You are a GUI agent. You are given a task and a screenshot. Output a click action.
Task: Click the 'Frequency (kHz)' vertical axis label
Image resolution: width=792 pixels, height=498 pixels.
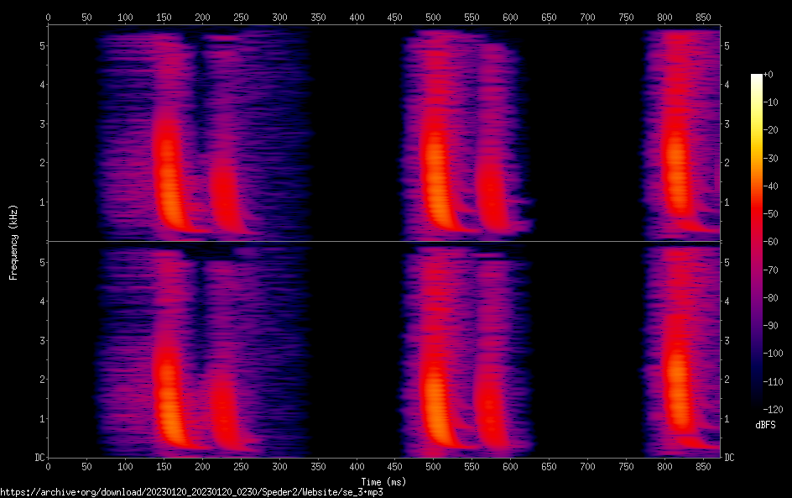pos(13,242)
